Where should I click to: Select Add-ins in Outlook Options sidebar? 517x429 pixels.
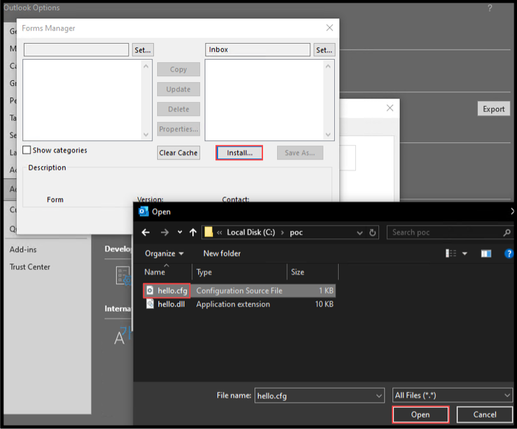[25, 250]
